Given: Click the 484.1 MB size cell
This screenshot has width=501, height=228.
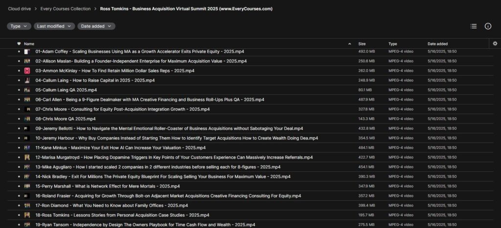Looking at the screenshot, I should [x=366, y=147].
